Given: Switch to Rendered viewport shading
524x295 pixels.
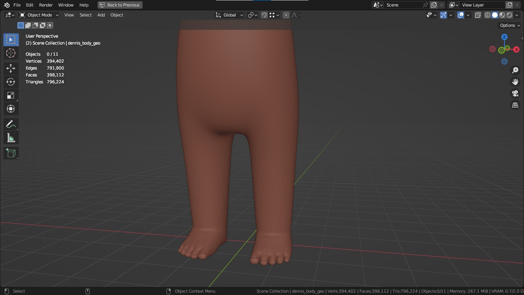Looking at the screenshot, I should 509,15.
